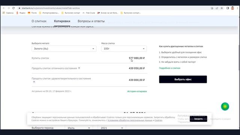
Task: Switch to the Котировки tab
Action: pos(62,21)
